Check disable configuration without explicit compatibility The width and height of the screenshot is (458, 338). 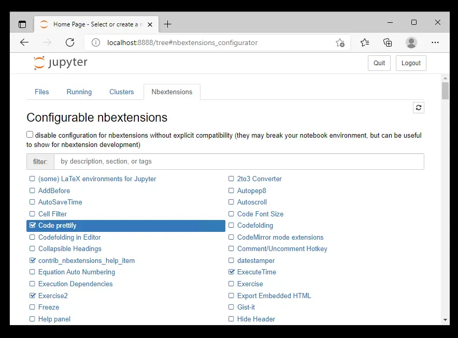(30, 135)
